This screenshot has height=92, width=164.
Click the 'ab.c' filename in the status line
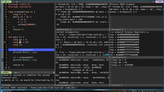[17, 73]
